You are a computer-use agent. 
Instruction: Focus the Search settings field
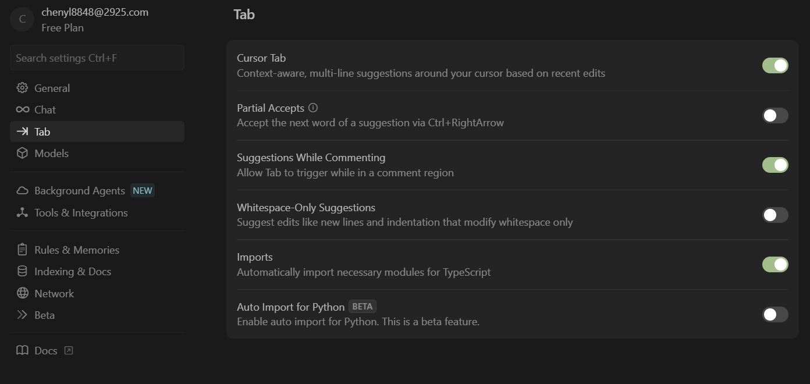pyautogui.click(x=97, y=58)
